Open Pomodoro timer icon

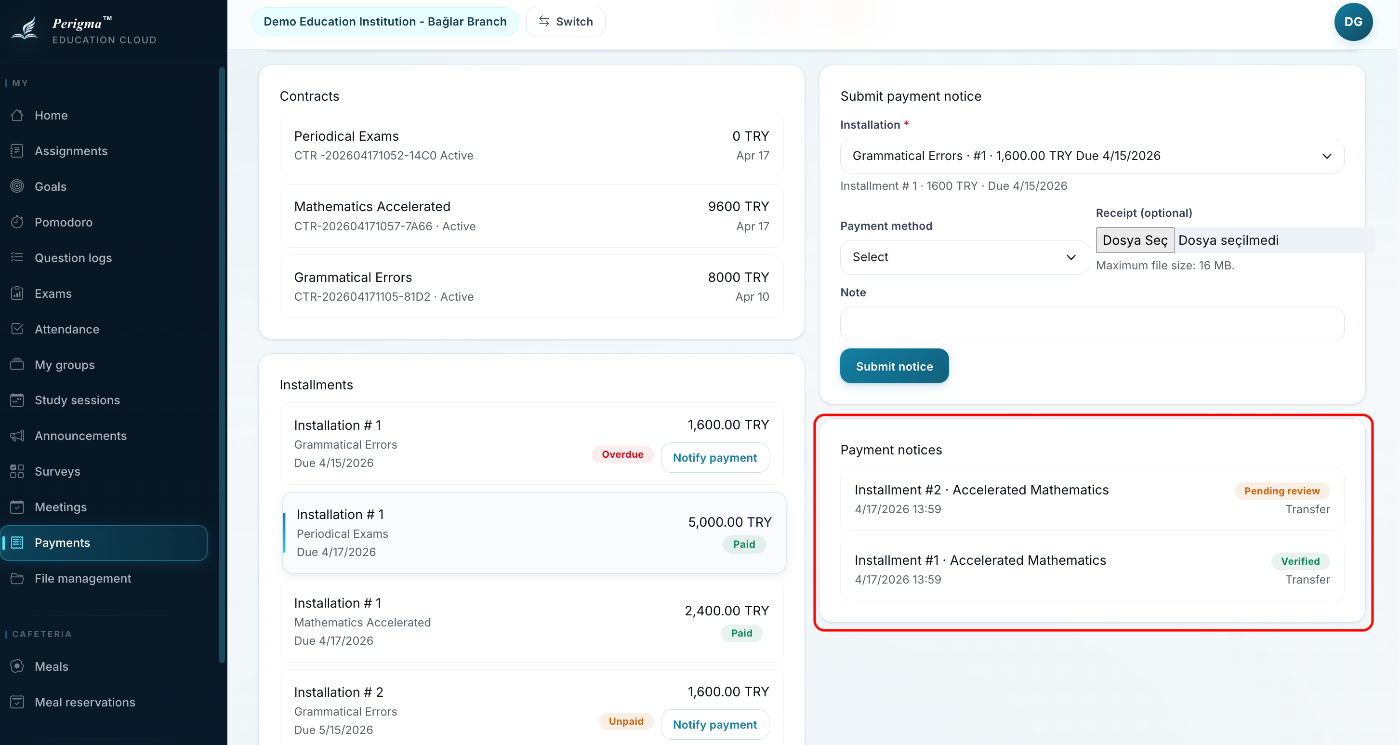pyautogui.click(x=17, y=222)
